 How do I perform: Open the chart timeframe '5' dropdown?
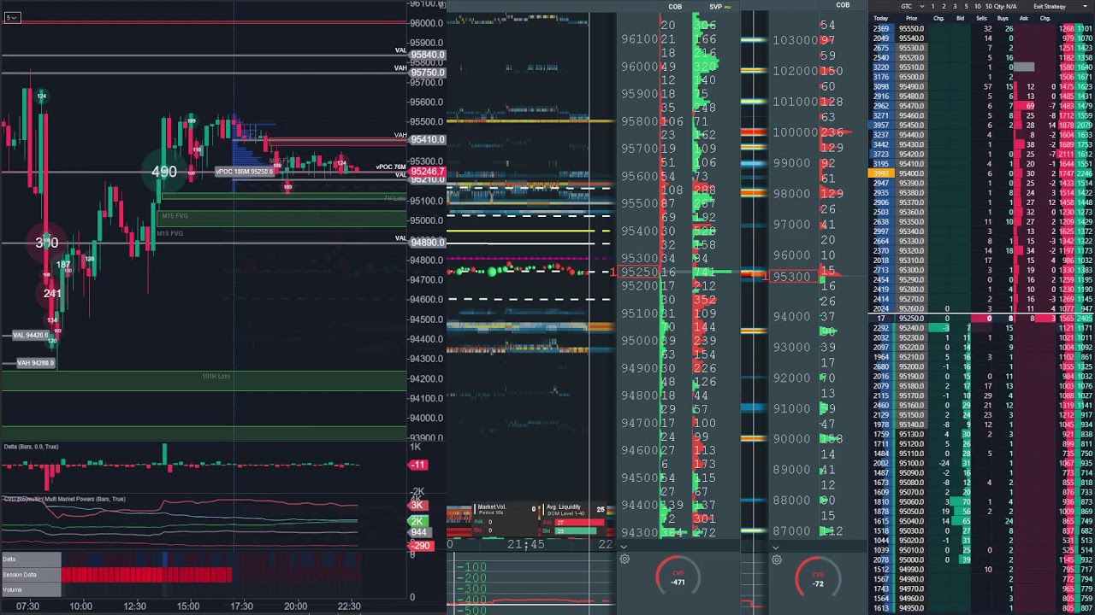[11, 17]
